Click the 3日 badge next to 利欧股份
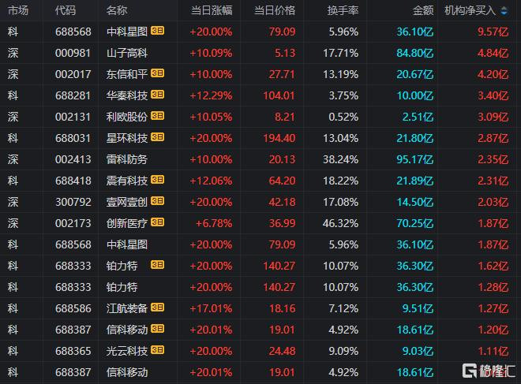521x384 pixels. [x=158, y=116]
